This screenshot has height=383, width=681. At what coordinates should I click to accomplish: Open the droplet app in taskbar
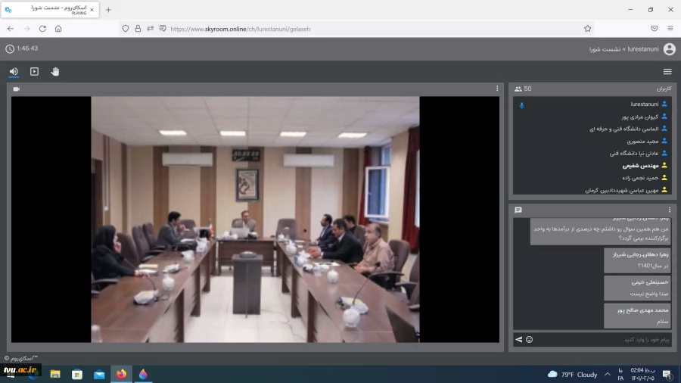pyautogui.click(x=143, y=374)
